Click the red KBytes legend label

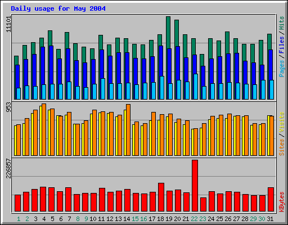281,202
